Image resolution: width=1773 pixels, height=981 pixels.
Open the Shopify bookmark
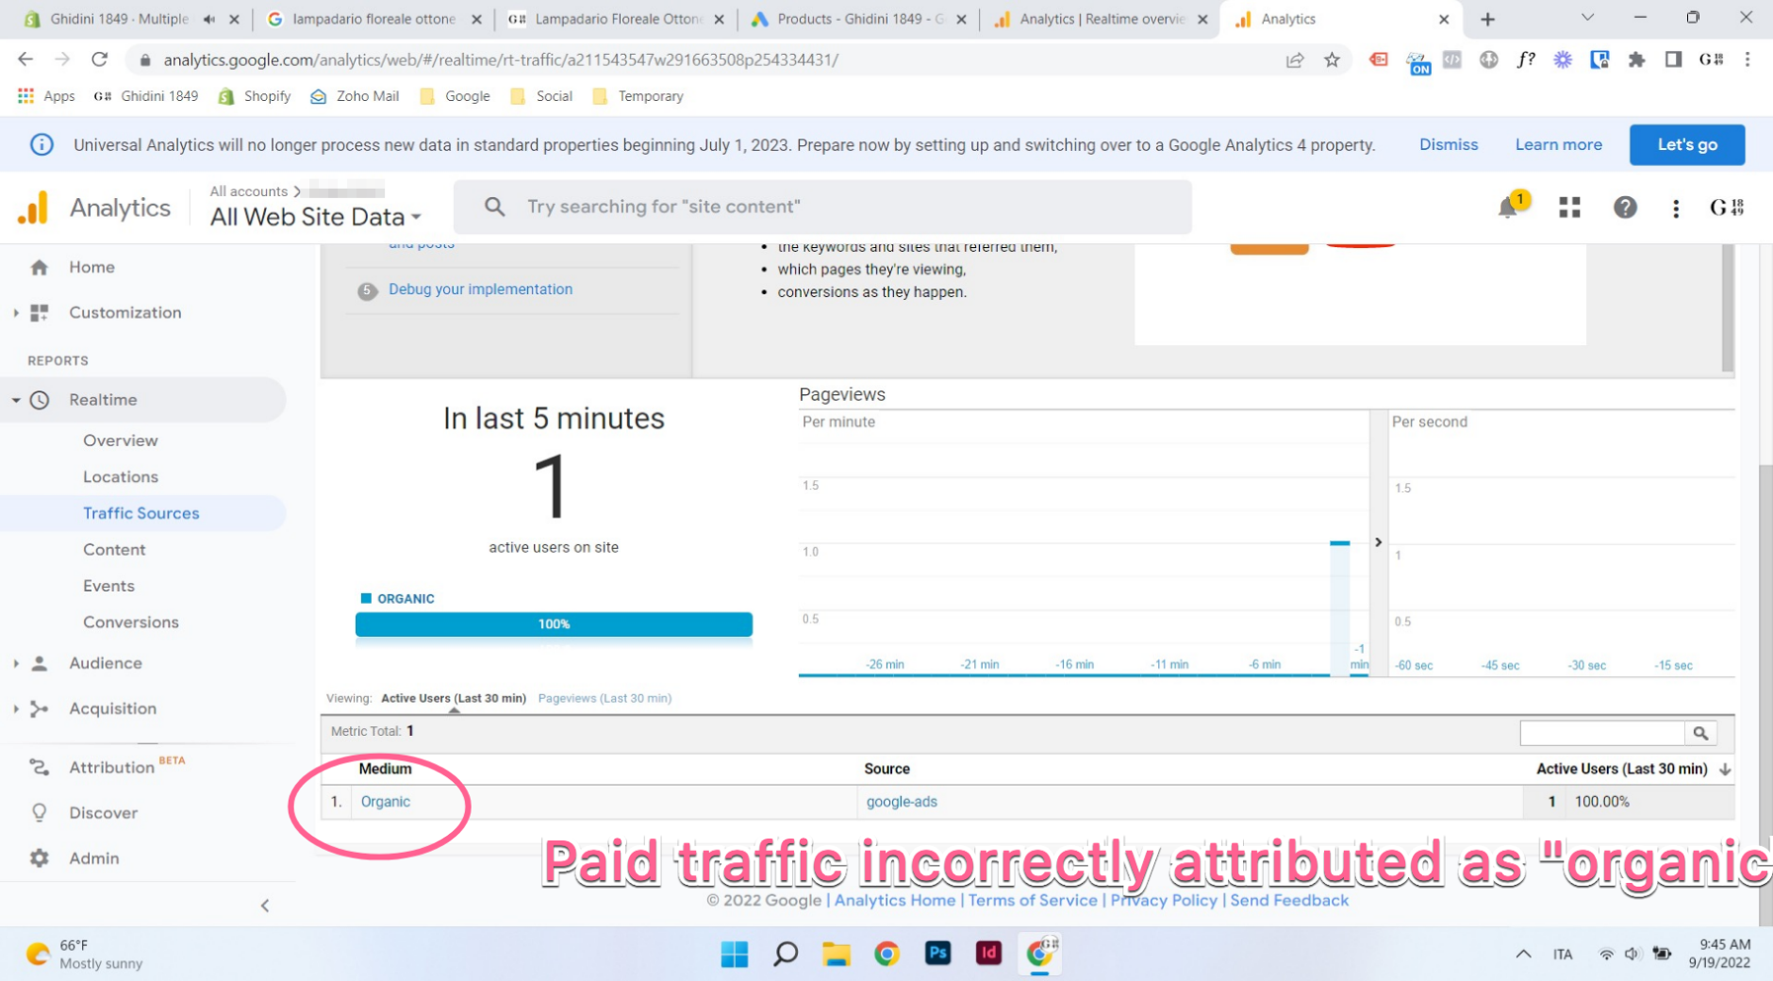[255, 96]
